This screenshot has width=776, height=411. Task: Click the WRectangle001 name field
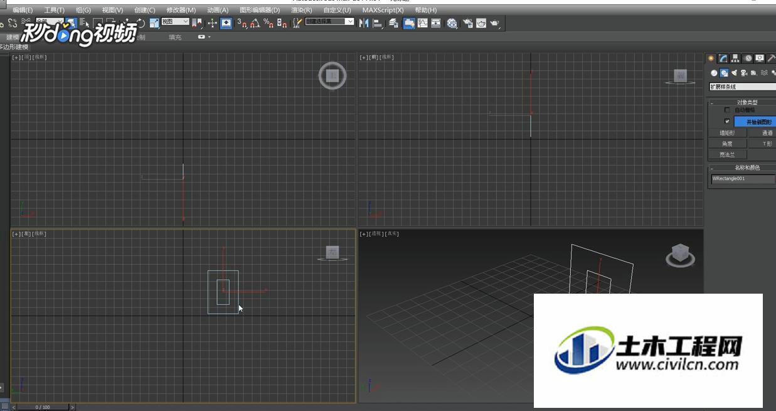click(x=743, y=179)
